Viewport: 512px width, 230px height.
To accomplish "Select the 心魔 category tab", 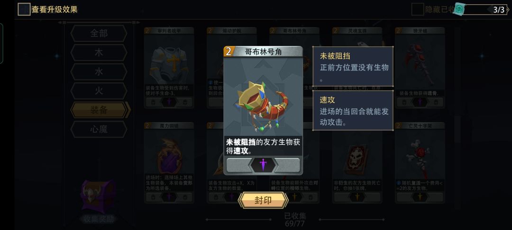I will 99,129.
